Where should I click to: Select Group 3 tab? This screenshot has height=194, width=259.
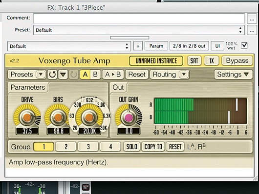88,147
